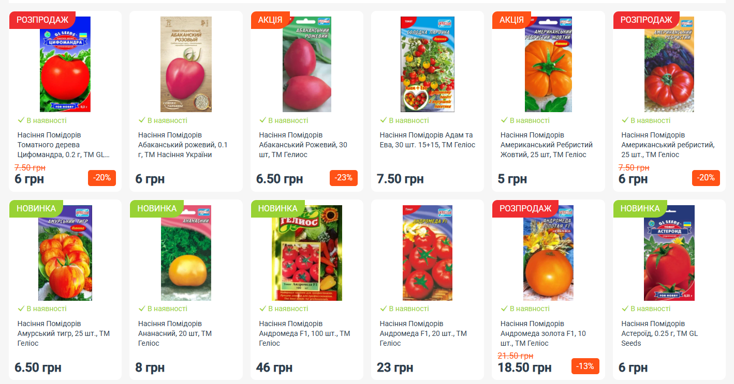This screenshot has height=384, width=734.
Task: Open the Американський ребристий 25 шт. title link
Action: 668,145
